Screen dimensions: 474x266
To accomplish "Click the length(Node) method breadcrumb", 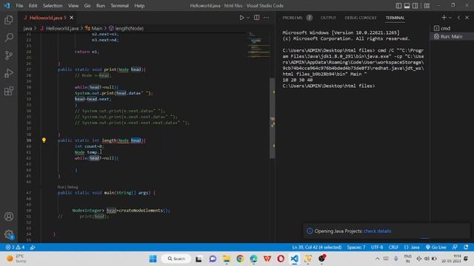I will tap(126, 28).
